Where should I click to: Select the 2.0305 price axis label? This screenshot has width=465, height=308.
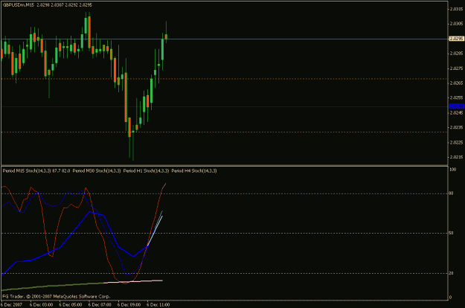456,24
